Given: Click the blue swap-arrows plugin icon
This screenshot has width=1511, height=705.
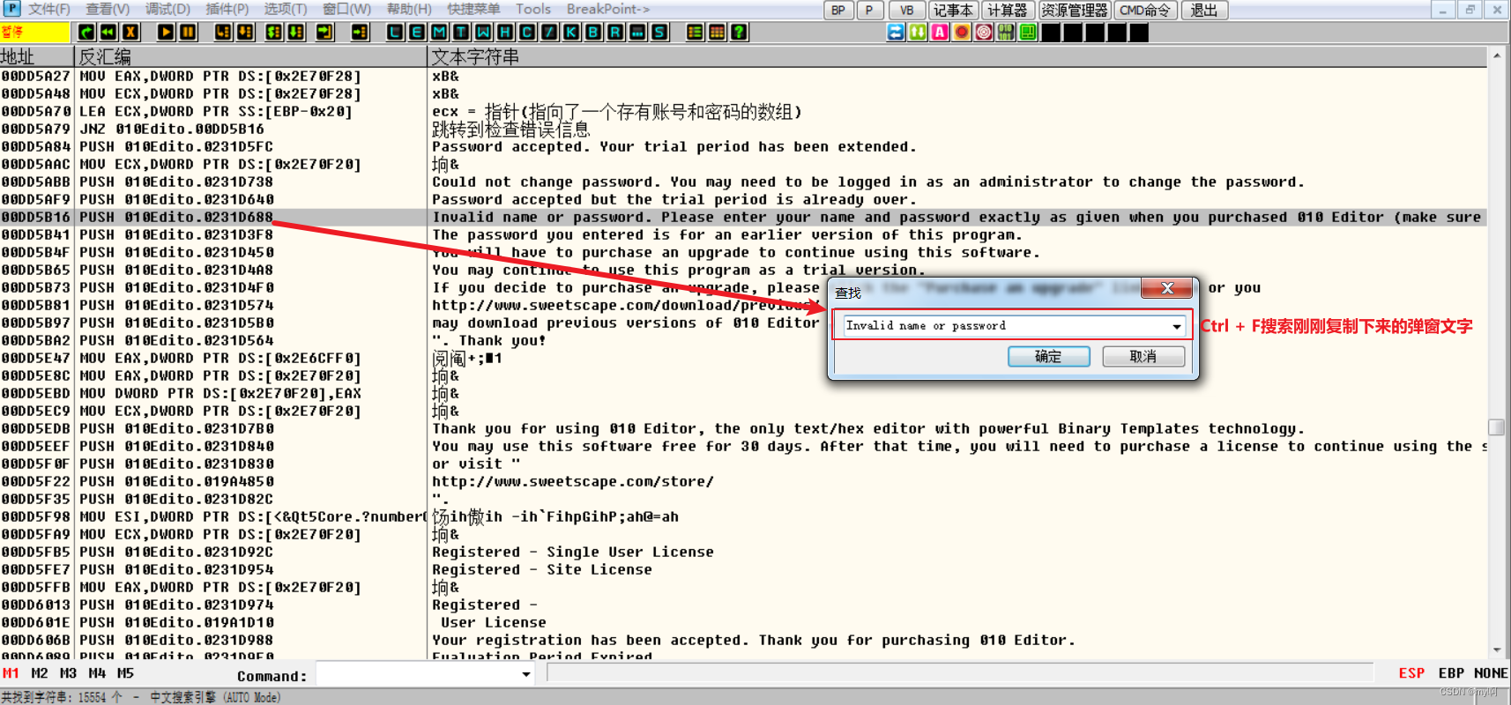Looking at the screenshot, I should (896, 33).
